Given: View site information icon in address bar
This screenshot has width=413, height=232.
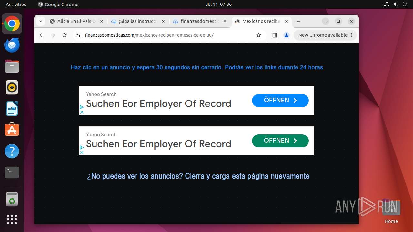Looking at the screenshot, I should 78,35.
